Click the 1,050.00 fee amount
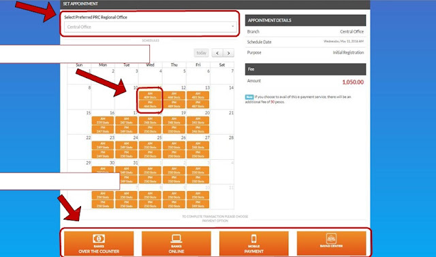Viewport: 436px width, 257px height. pyautogui.click(x=353, y=82)
